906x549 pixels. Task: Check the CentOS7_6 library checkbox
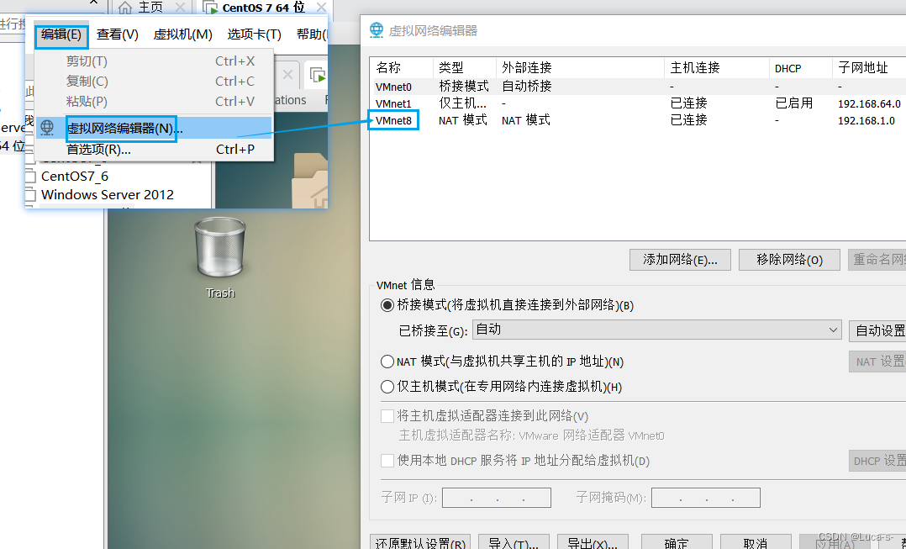[x=30, y=177]
